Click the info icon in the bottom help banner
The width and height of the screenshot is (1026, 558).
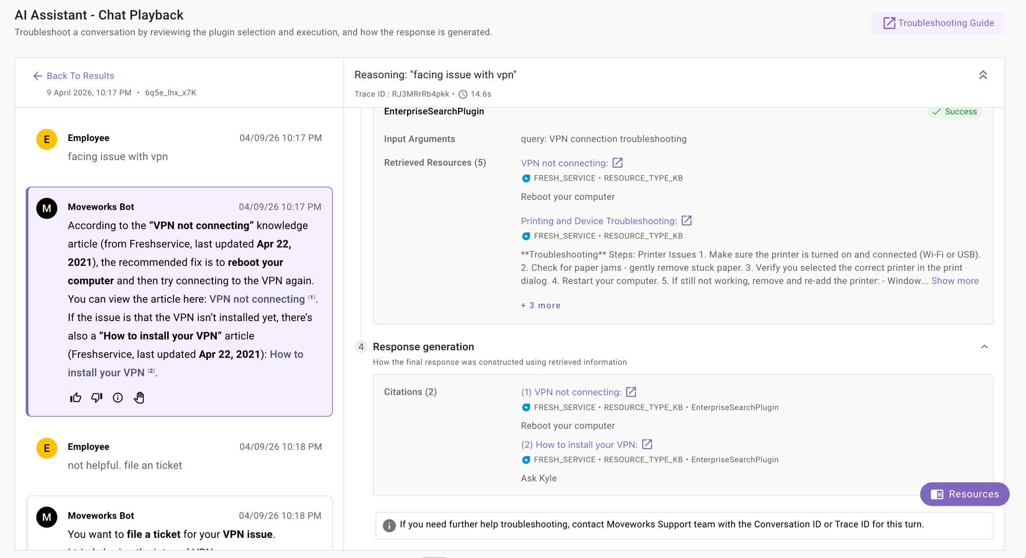click(388, 525)
